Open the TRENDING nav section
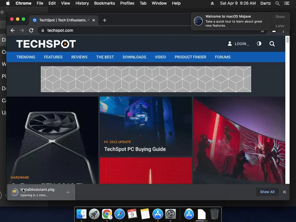The height and width of the screenshot is (222, 296). pyautogui.click(x=26, y=57)
